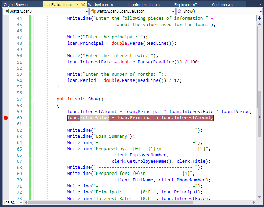Screen dimensions: 264x207
Task: Click double.Parse on line 48
Action: pos(127,43)
